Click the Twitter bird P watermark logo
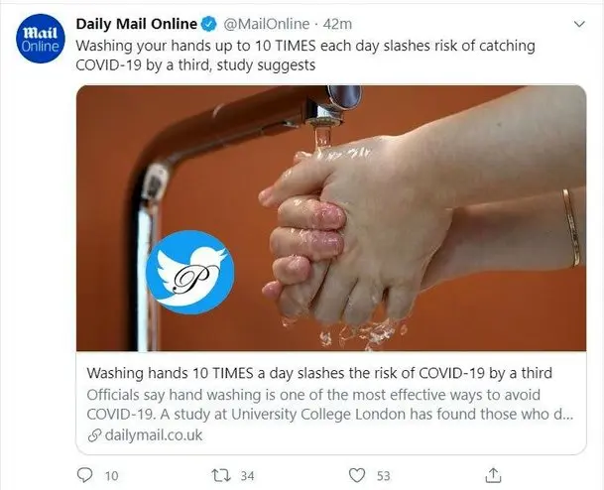 click(x=190, y=272)
